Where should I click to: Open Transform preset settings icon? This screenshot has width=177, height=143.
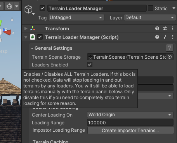coord(165,28)
